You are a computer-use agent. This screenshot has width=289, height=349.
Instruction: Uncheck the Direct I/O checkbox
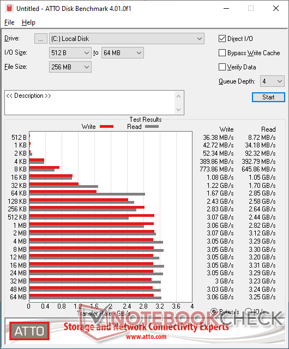[x=222, y=39]
